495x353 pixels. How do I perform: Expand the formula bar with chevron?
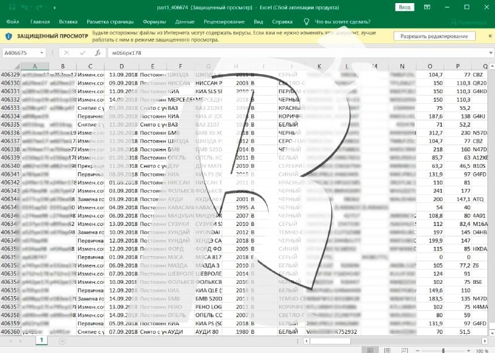[491, 52]
